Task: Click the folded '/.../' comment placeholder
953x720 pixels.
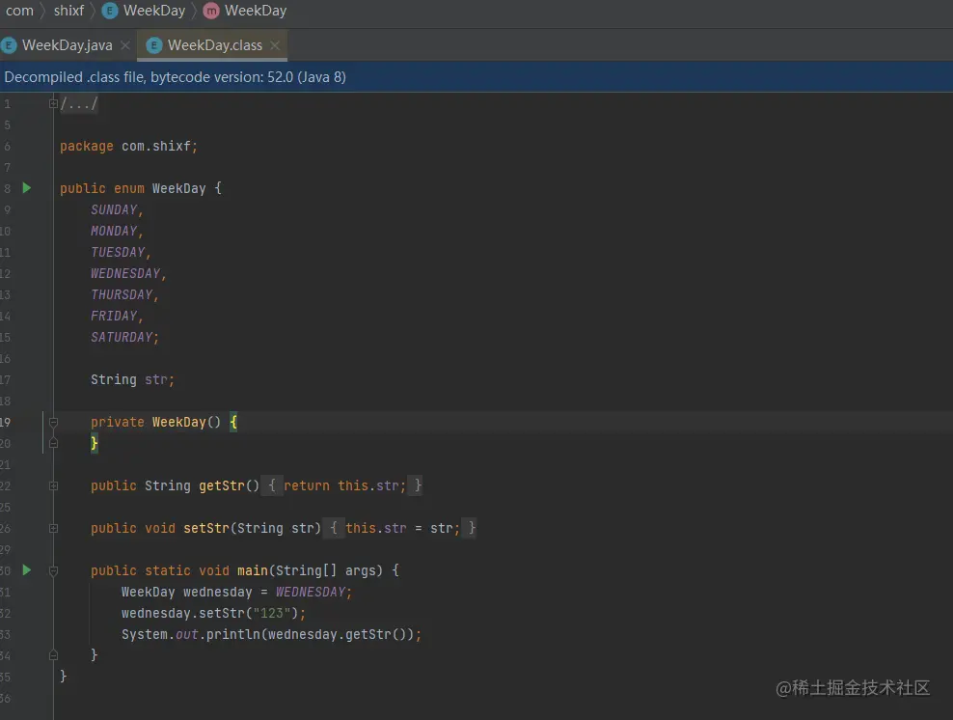Action: click(79, 104)
